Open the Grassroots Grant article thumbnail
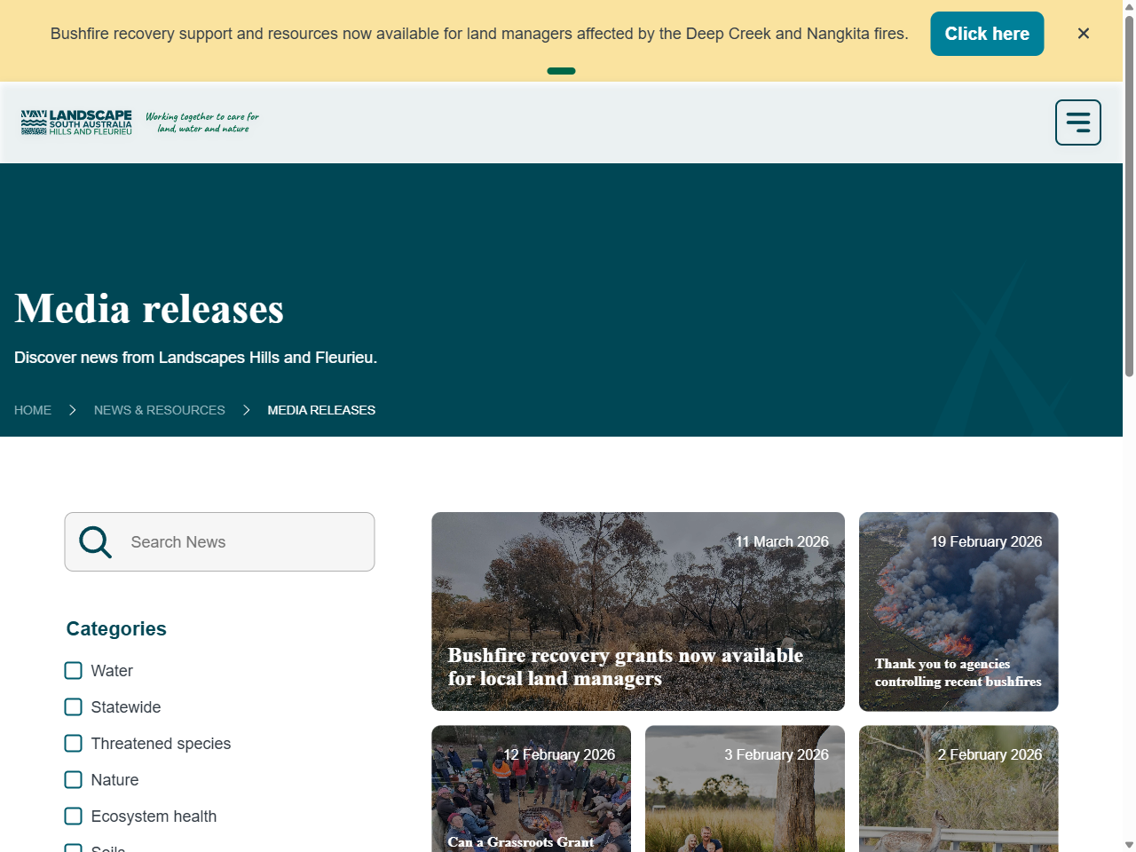Image resolution: width=1136 pixels, height=852 pixels. point(531,789)
